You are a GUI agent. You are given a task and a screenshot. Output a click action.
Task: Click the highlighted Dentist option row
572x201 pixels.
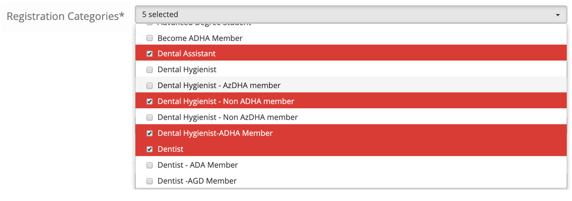pos(351,149)
